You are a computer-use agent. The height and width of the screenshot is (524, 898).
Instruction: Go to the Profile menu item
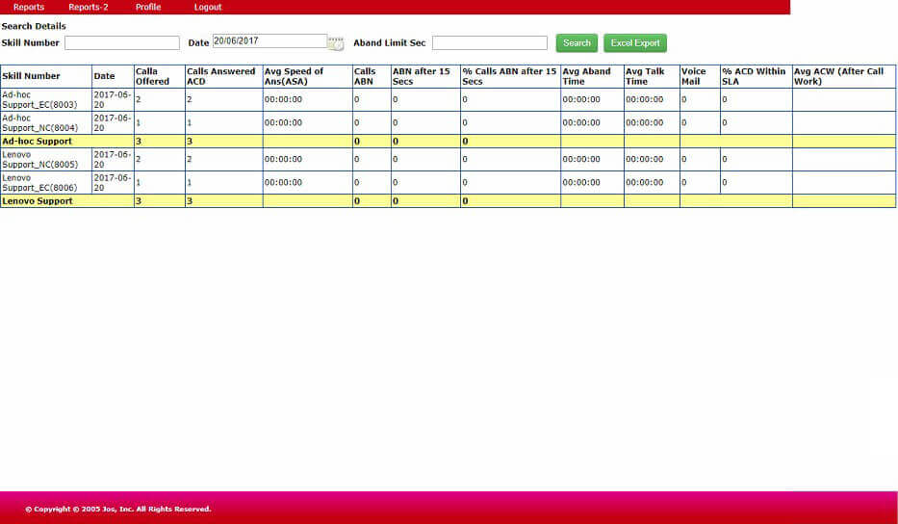[x=148, y=7]
